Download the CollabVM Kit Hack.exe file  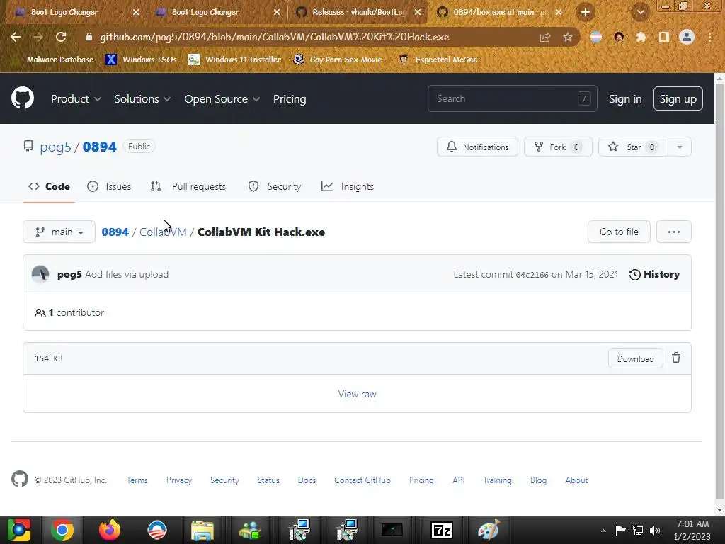click(635, 358)
